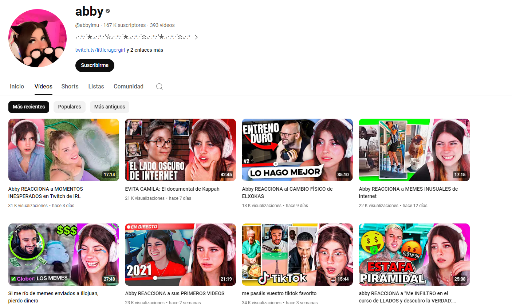Click '31 K visualizaciones • hace 3 días'
The height and width of the screenshot is (305, 512).
click(41, 206)
